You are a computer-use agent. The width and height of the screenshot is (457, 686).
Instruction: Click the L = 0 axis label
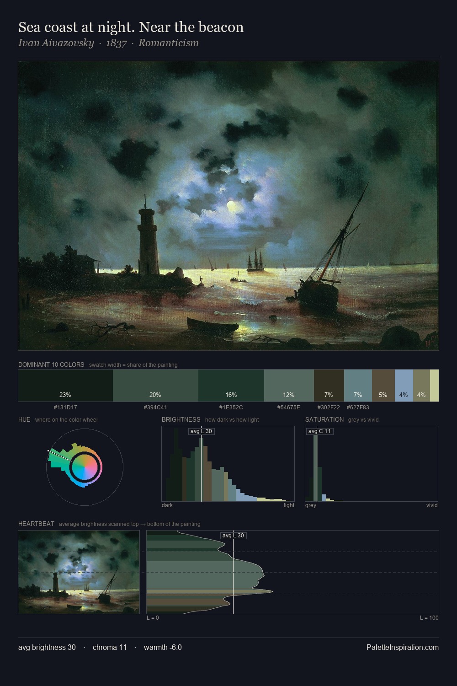[x=153, y=618]
